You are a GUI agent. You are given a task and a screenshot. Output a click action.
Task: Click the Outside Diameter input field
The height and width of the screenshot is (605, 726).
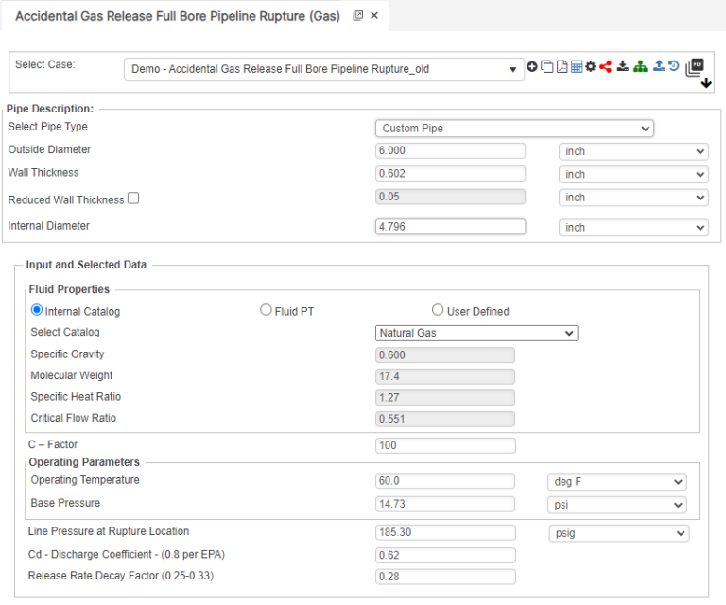450,151
